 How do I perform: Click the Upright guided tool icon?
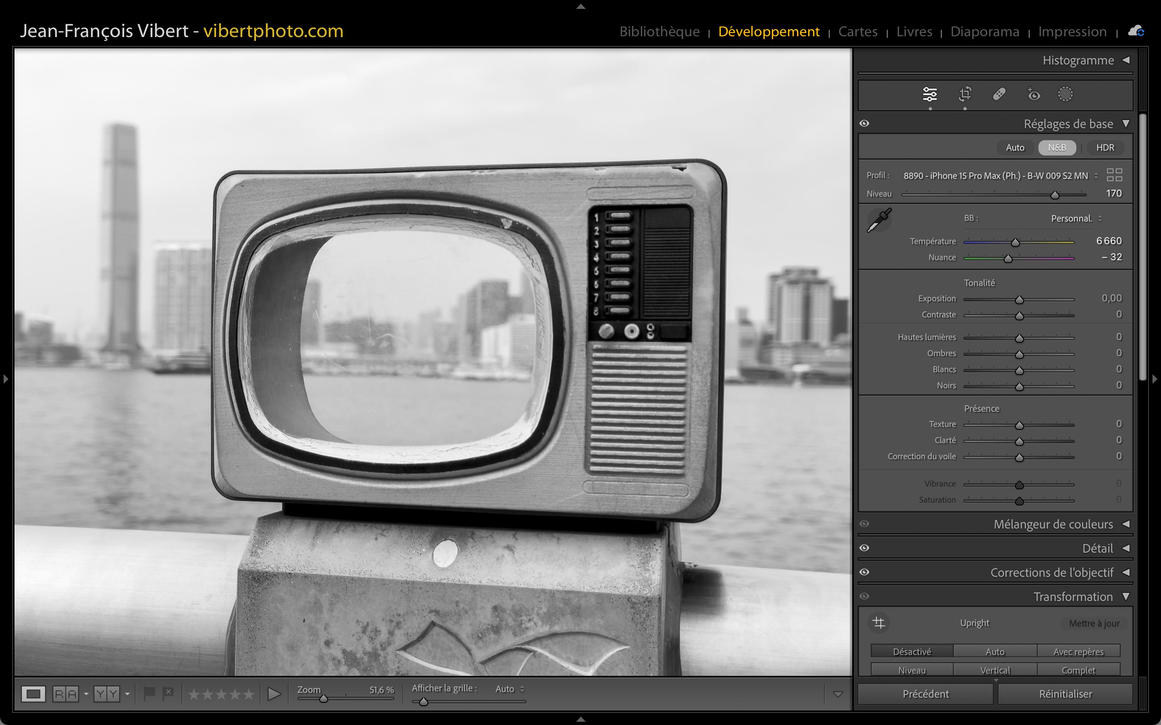coord(879,623)
